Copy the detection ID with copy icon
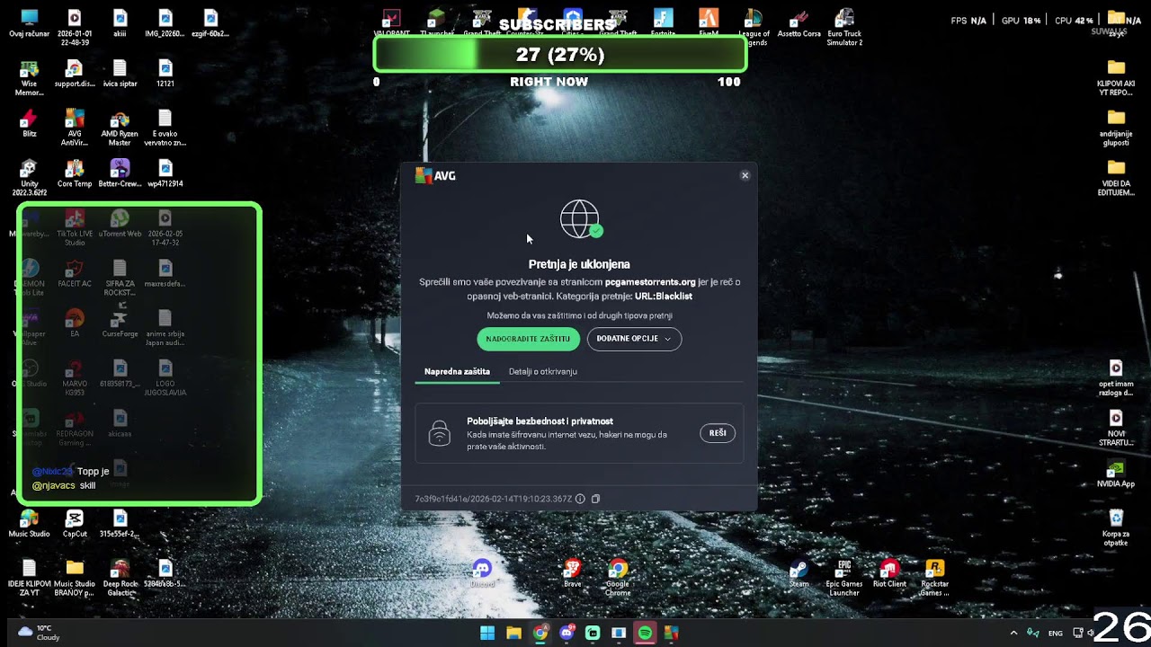The height and width of the screenshot is (647, 1151). (595, 499)
